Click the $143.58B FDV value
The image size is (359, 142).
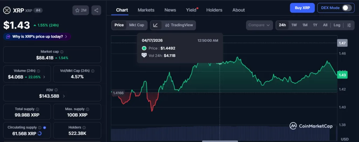49,96
